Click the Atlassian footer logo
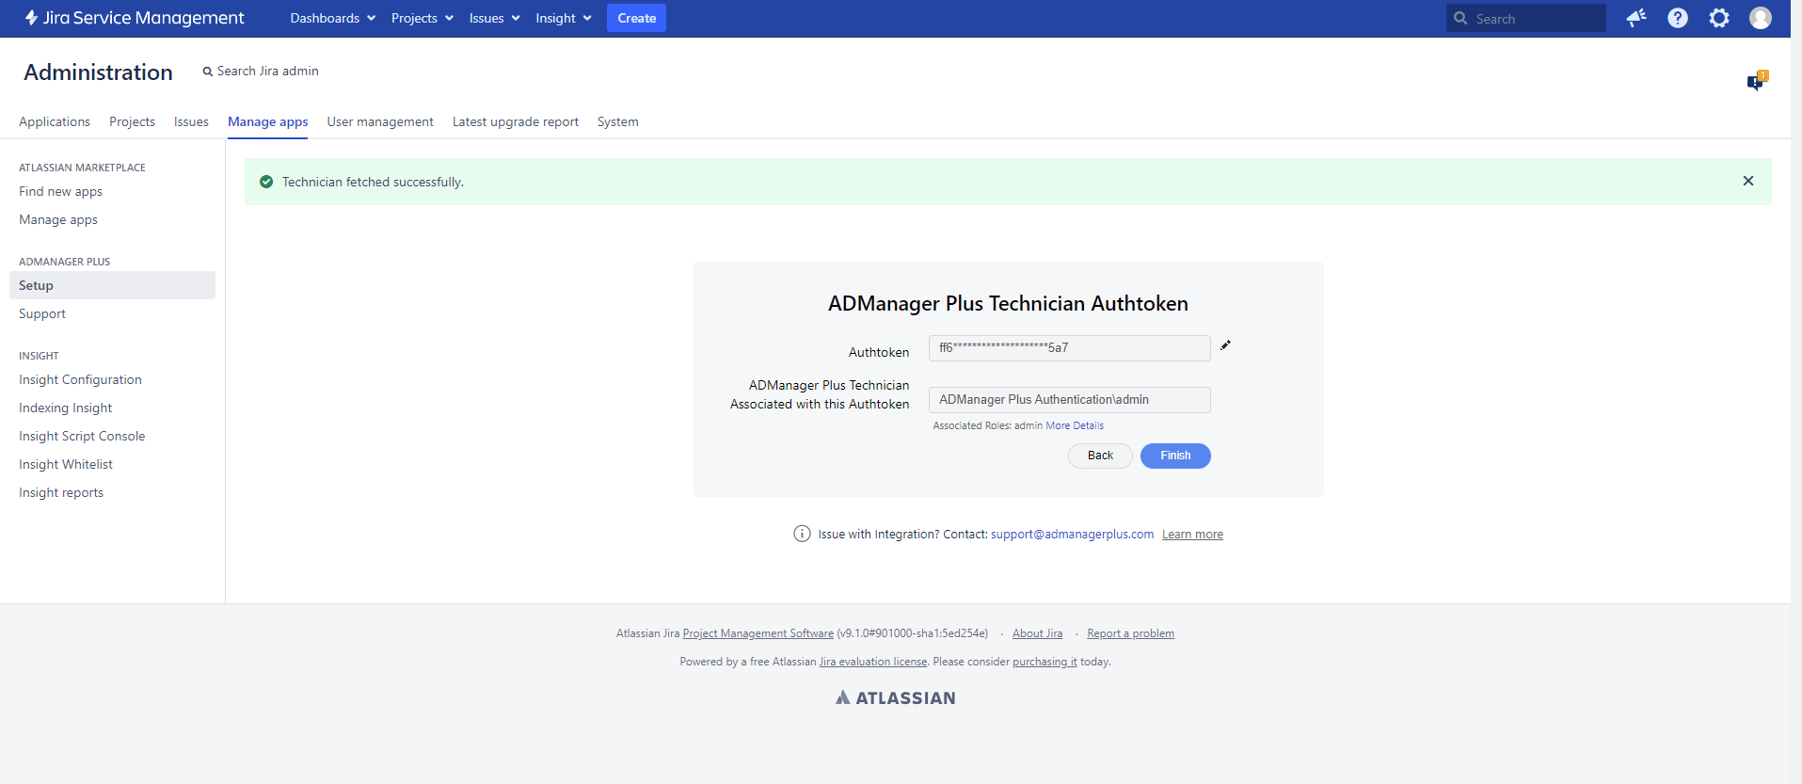 [x=895, y=697]
